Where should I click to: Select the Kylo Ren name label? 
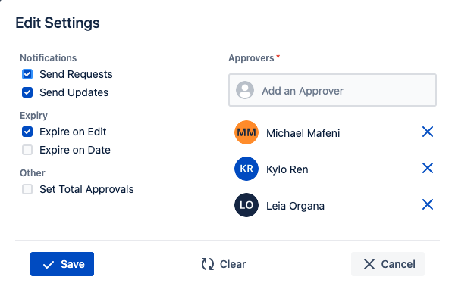pyautogui.click(x=287, y=169)
